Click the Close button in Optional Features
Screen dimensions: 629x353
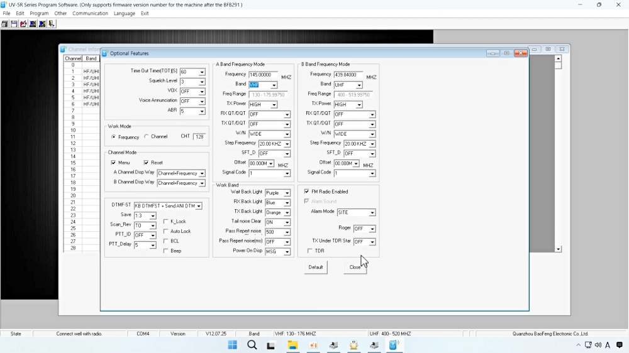pos(355,267)
